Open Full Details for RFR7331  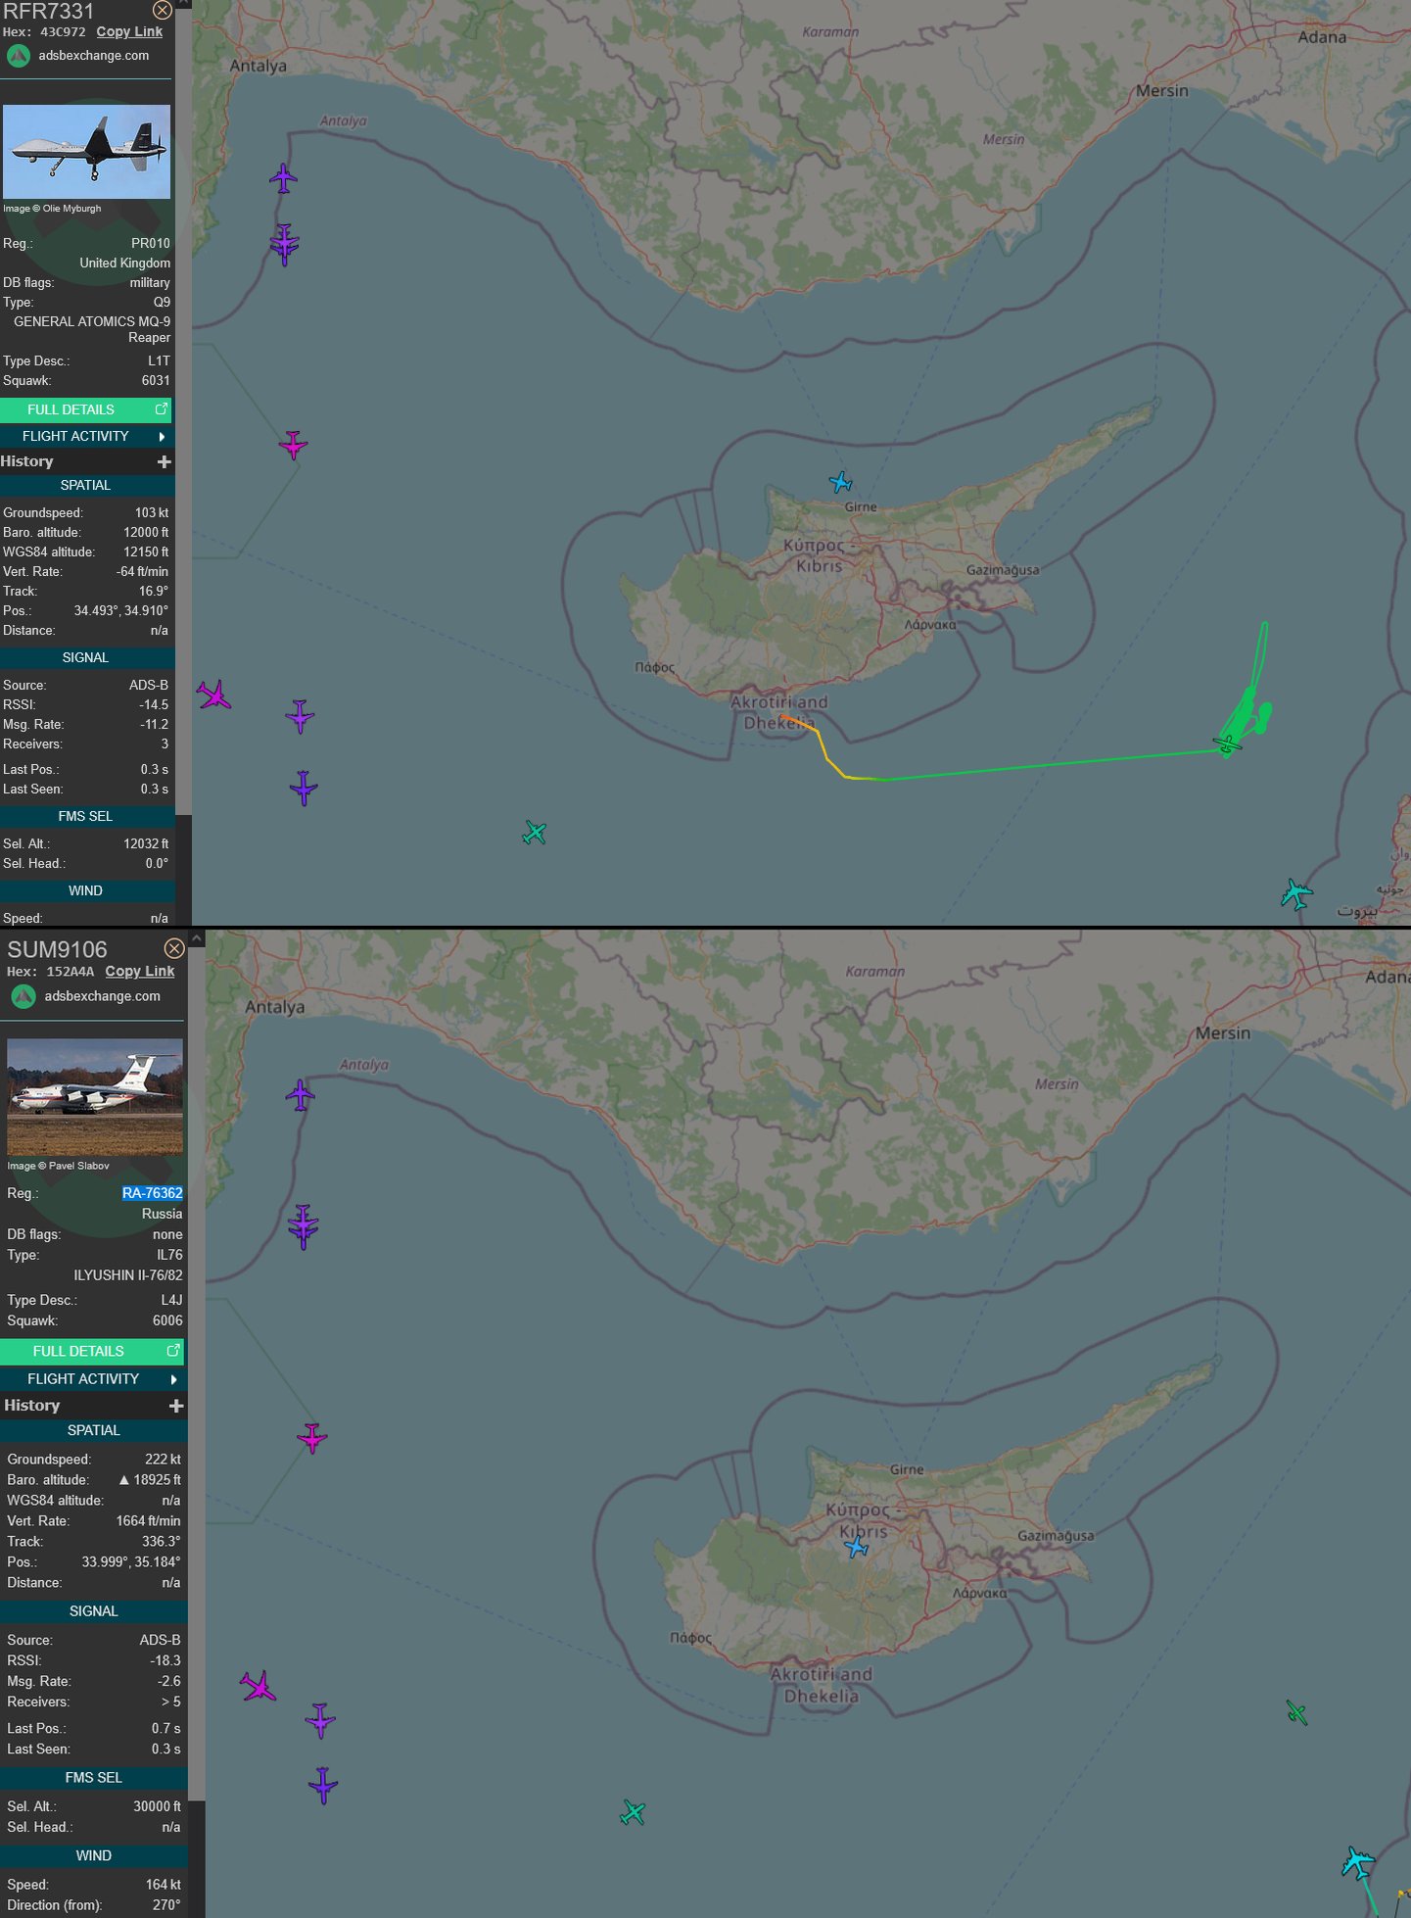[86, 409]
